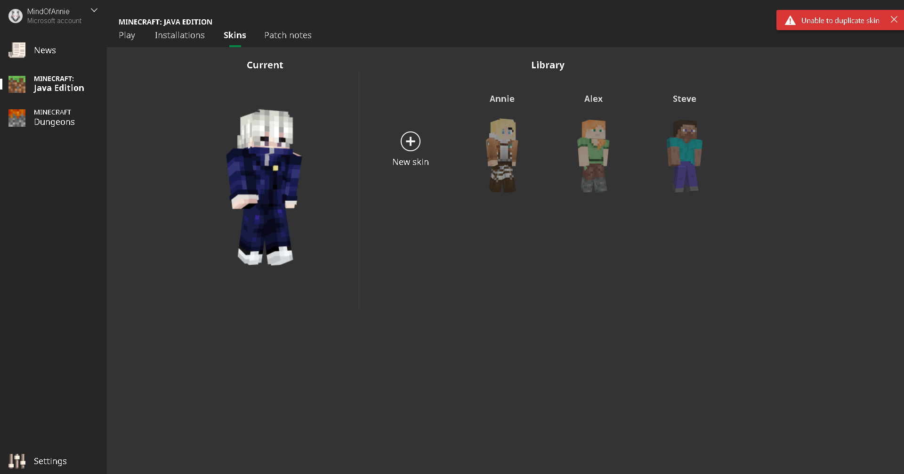Select Minecraft: Java Edition in sidebar
Image resolution: width=904 pixels, height=474 pixels.
coord(59,84)
